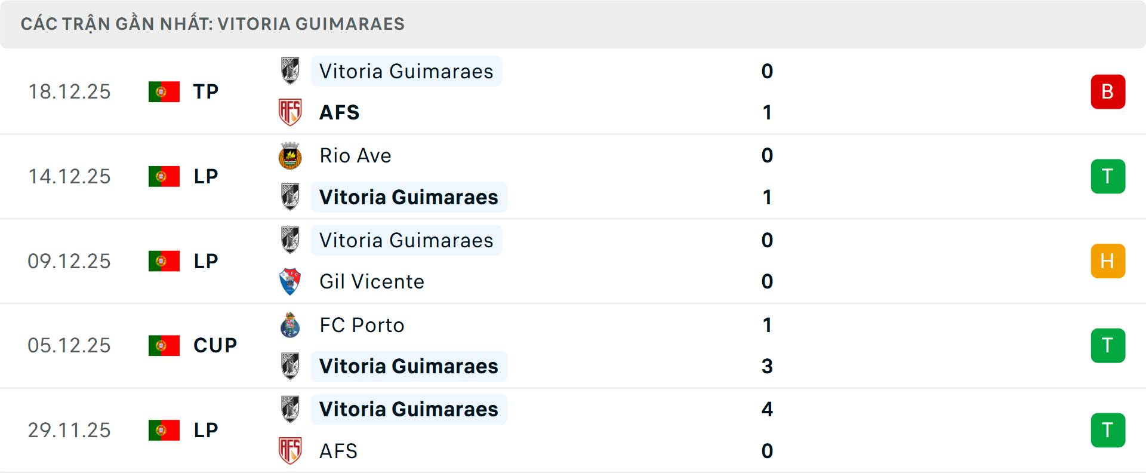Select the LP competition label on 14.12.25
1146x473 pixels.
pyautogui.click(x=206, y=176)
